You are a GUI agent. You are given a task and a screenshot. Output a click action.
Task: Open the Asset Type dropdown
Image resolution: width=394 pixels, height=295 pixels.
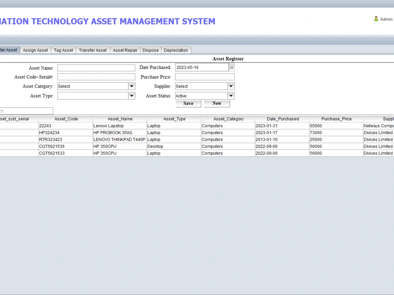coord(132,96)
